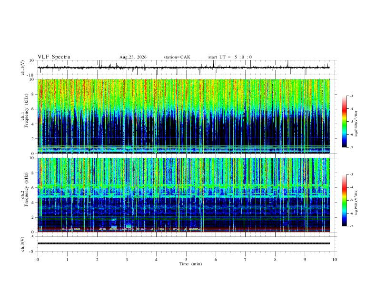377x291 pixels.
Task: Click the ch.1 voltage waveform trace
Action: (183, 68)
